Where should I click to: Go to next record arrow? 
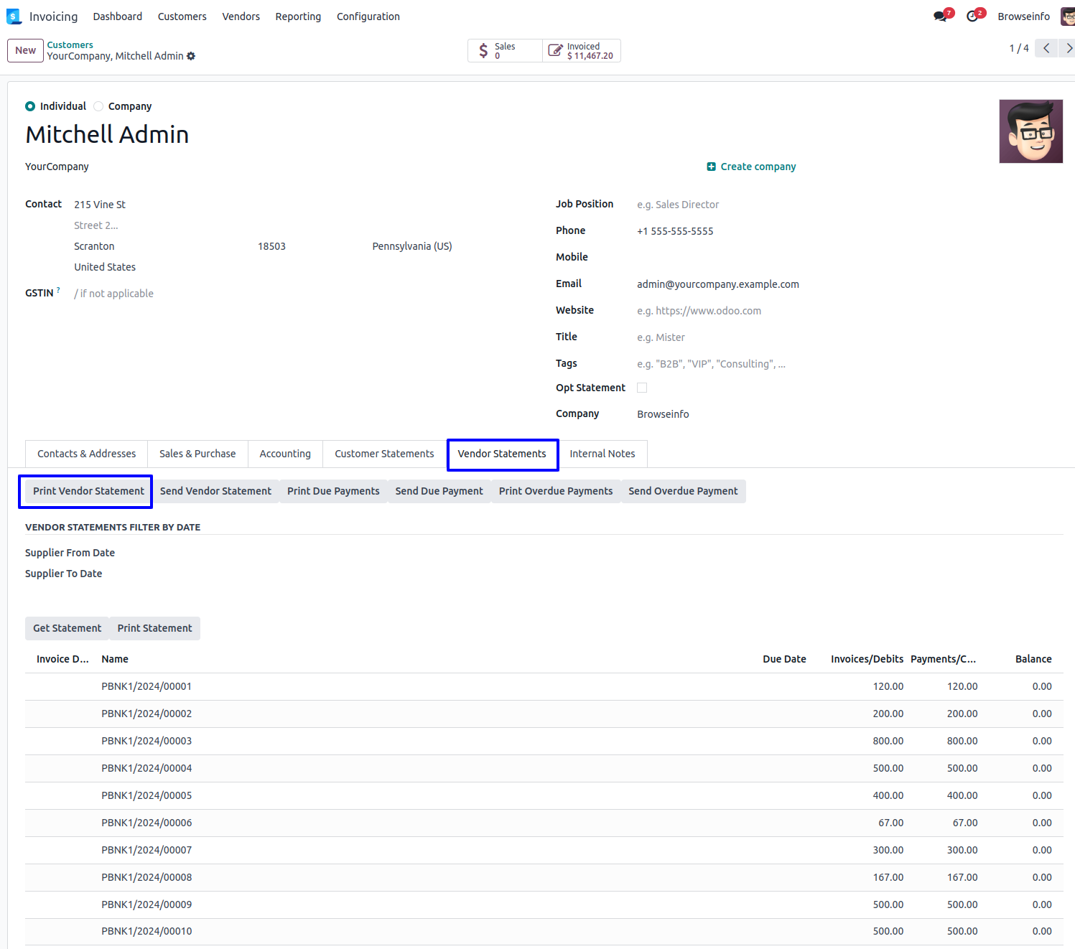click(1068, 48)
